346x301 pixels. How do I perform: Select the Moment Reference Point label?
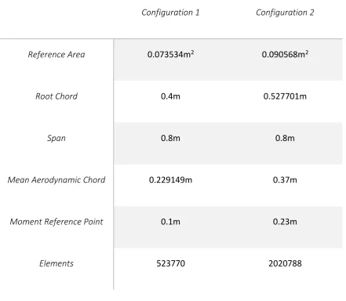tap(56, 222)
